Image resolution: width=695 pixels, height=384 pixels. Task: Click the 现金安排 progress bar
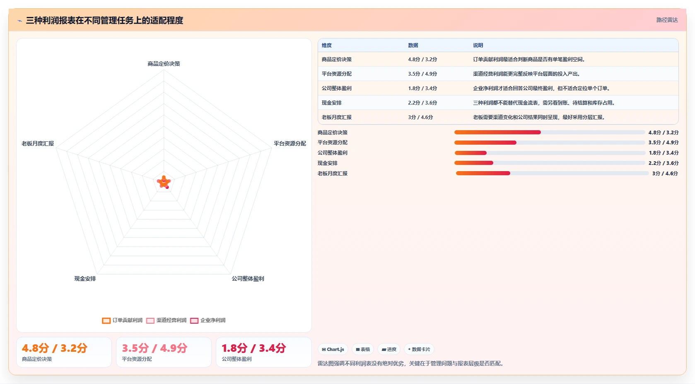(550, 163)
